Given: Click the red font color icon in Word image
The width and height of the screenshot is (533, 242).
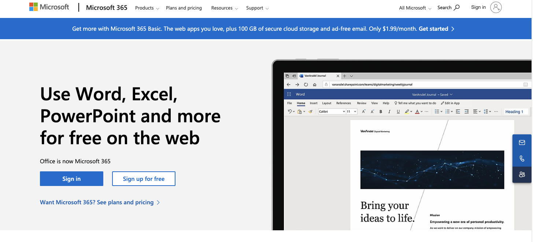Looking at the screenshot, I should coord(417,112).
